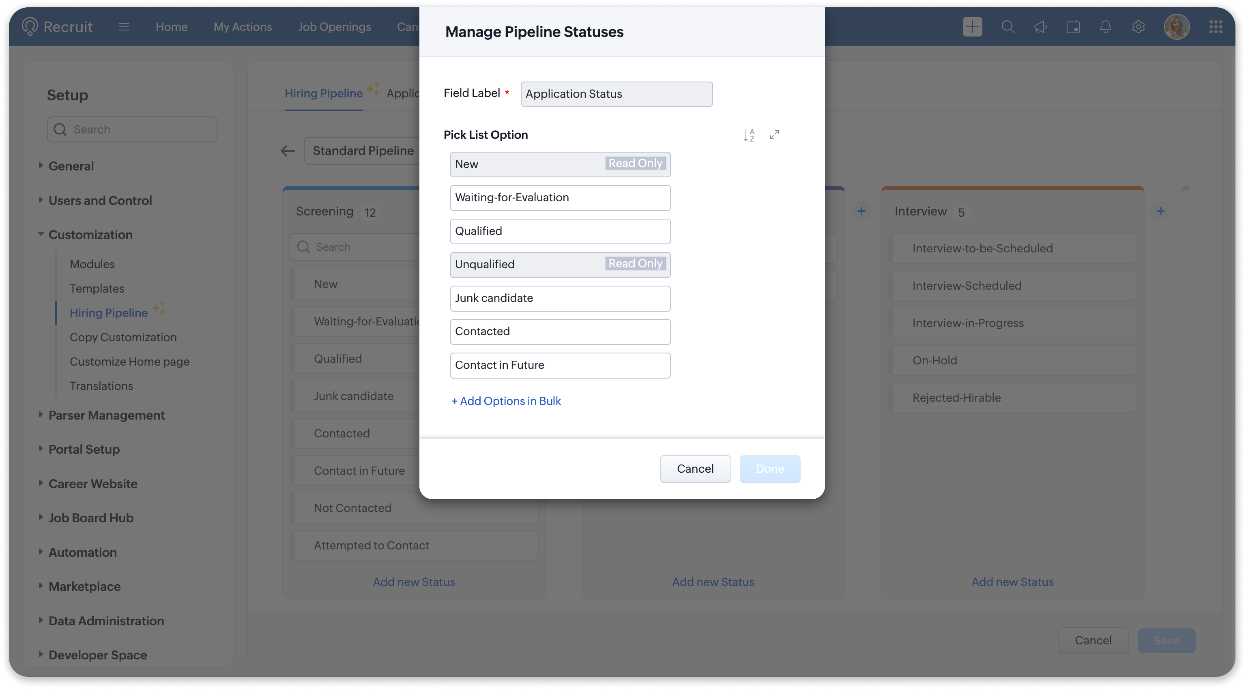
Task: Click the Setup search box
Action: (x=131, y=129)
